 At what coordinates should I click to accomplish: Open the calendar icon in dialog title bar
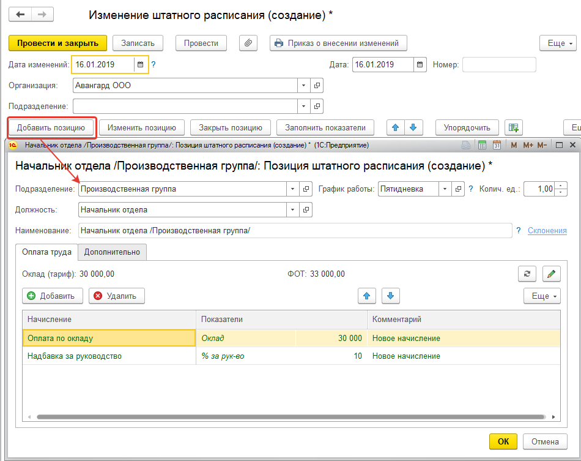tap(497, 145)
